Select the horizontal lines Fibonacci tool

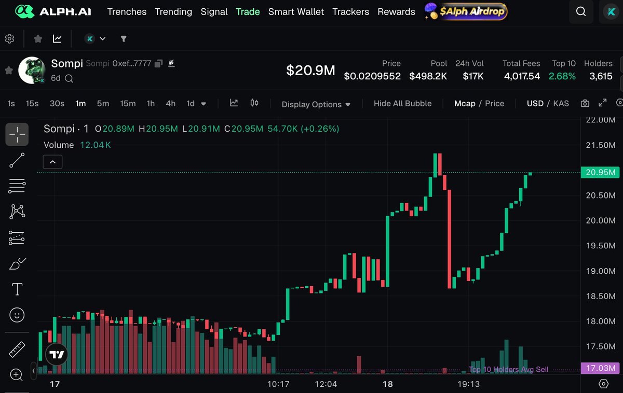click(x=17, y=186)
